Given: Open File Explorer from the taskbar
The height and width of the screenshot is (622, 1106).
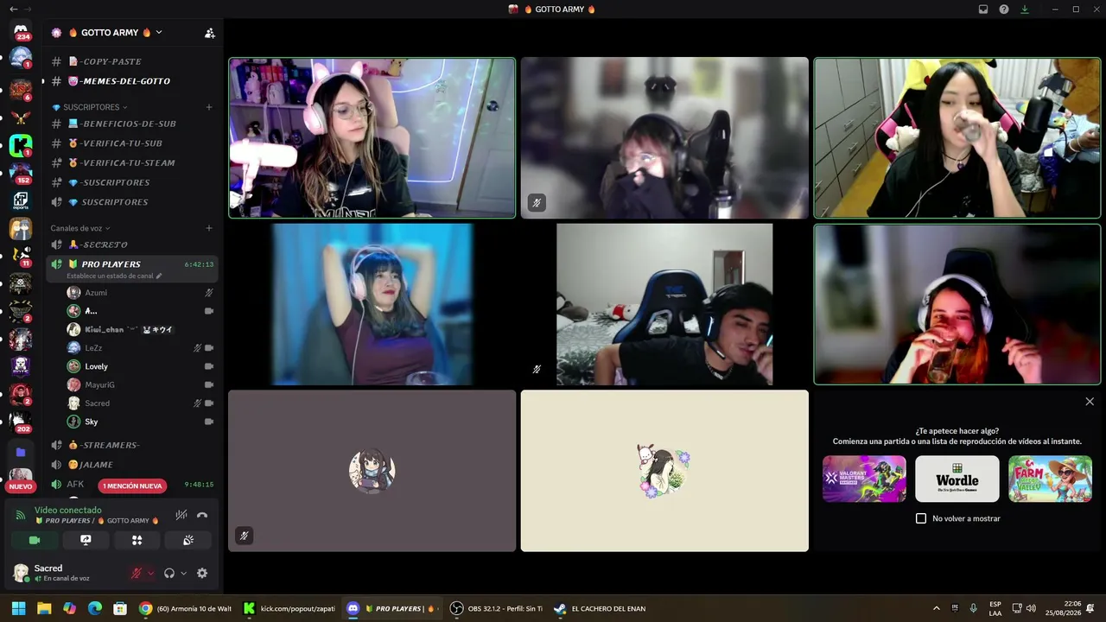Looking at the screenshot, I should tap(44, 608).
